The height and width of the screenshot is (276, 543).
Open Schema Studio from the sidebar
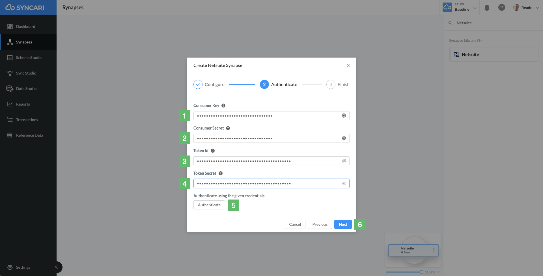tap(28, 58)
